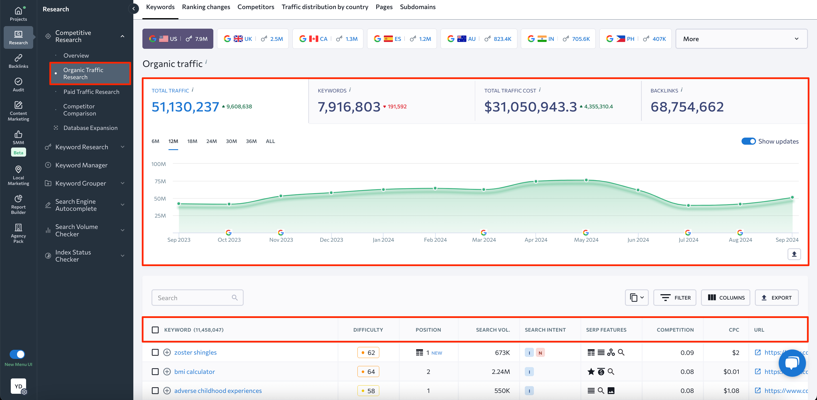Select the Research sidebar icon

(18, 37)
